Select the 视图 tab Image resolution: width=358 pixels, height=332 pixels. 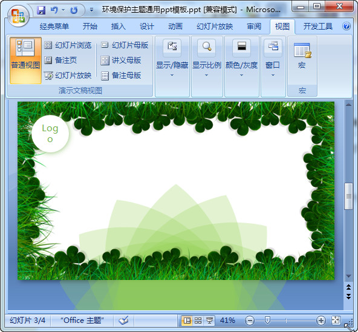coord(282,27)
